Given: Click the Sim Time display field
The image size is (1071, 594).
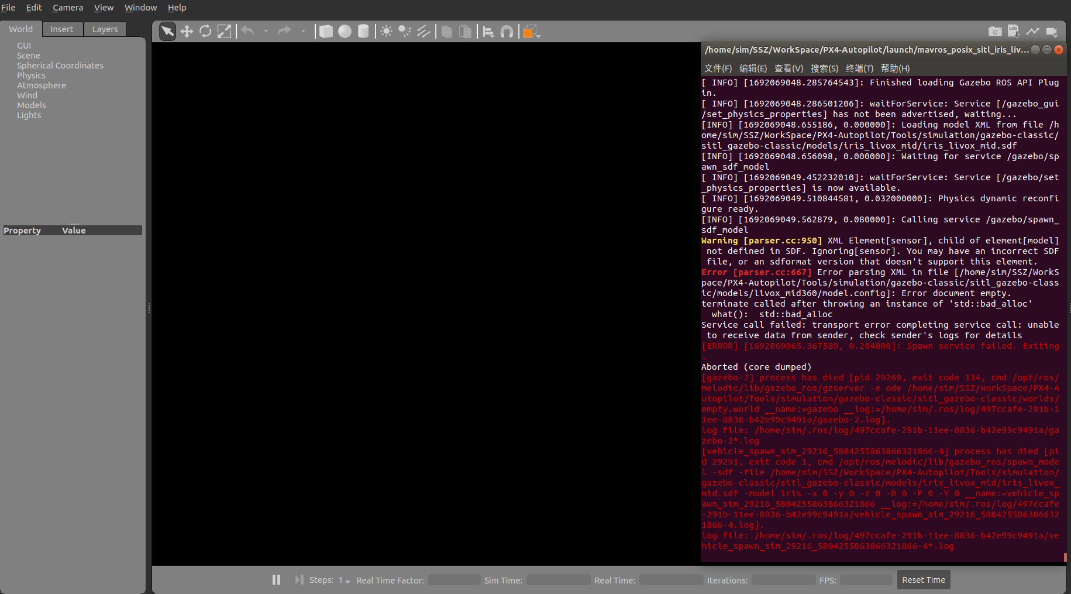Looking at the screenshot, I should point(557,579).
